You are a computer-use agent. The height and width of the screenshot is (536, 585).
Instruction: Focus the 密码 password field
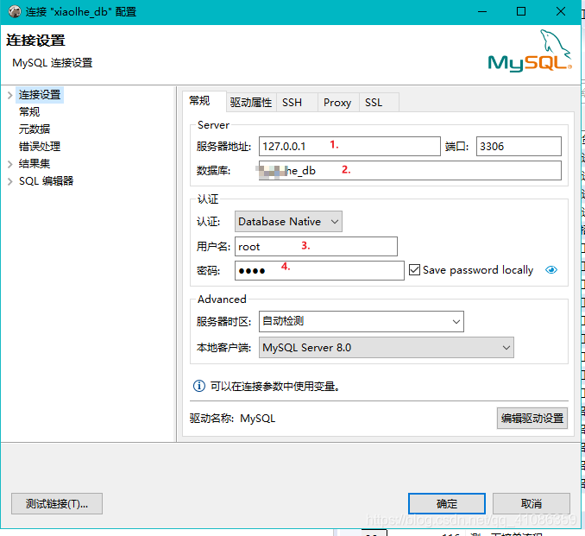(319, 270)
